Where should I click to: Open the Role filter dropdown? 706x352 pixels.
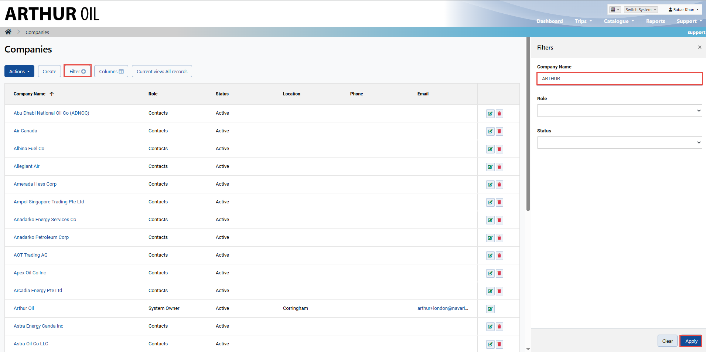pos(619,111)
